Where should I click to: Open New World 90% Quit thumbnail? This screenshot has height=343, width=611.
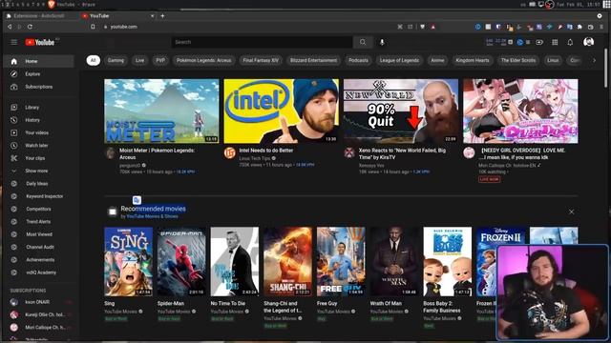coord(401,111)
